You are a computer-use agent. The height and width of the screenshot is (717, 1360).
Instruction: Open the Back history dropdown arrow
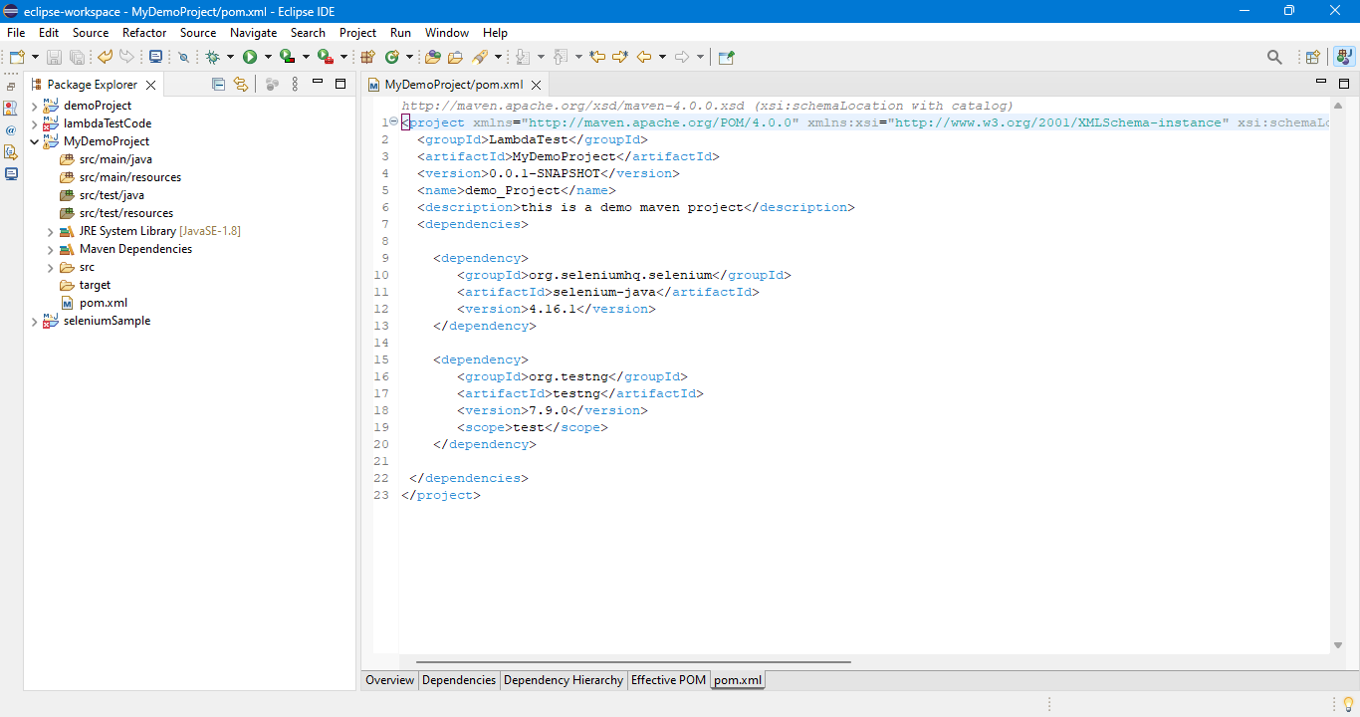[662, 57]
